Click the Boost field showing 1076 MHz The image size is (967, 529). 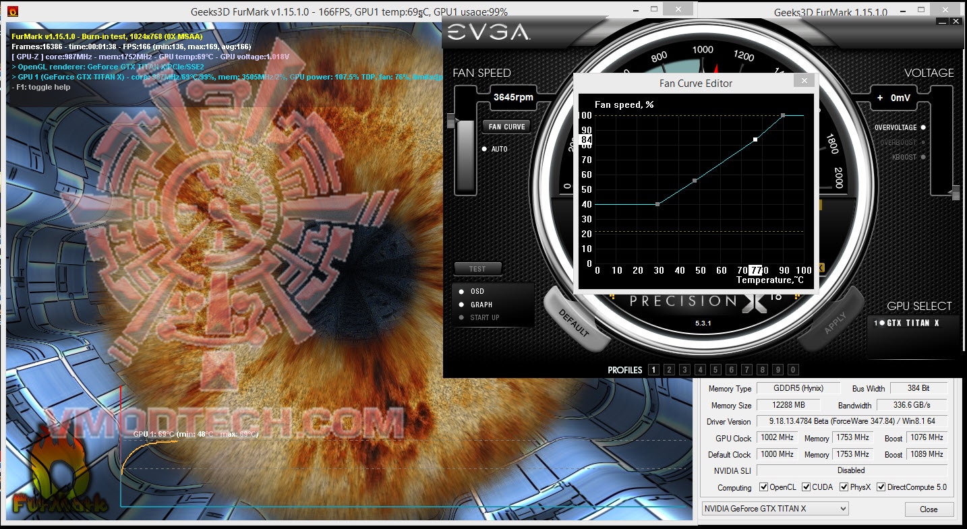tap(927, 438)
